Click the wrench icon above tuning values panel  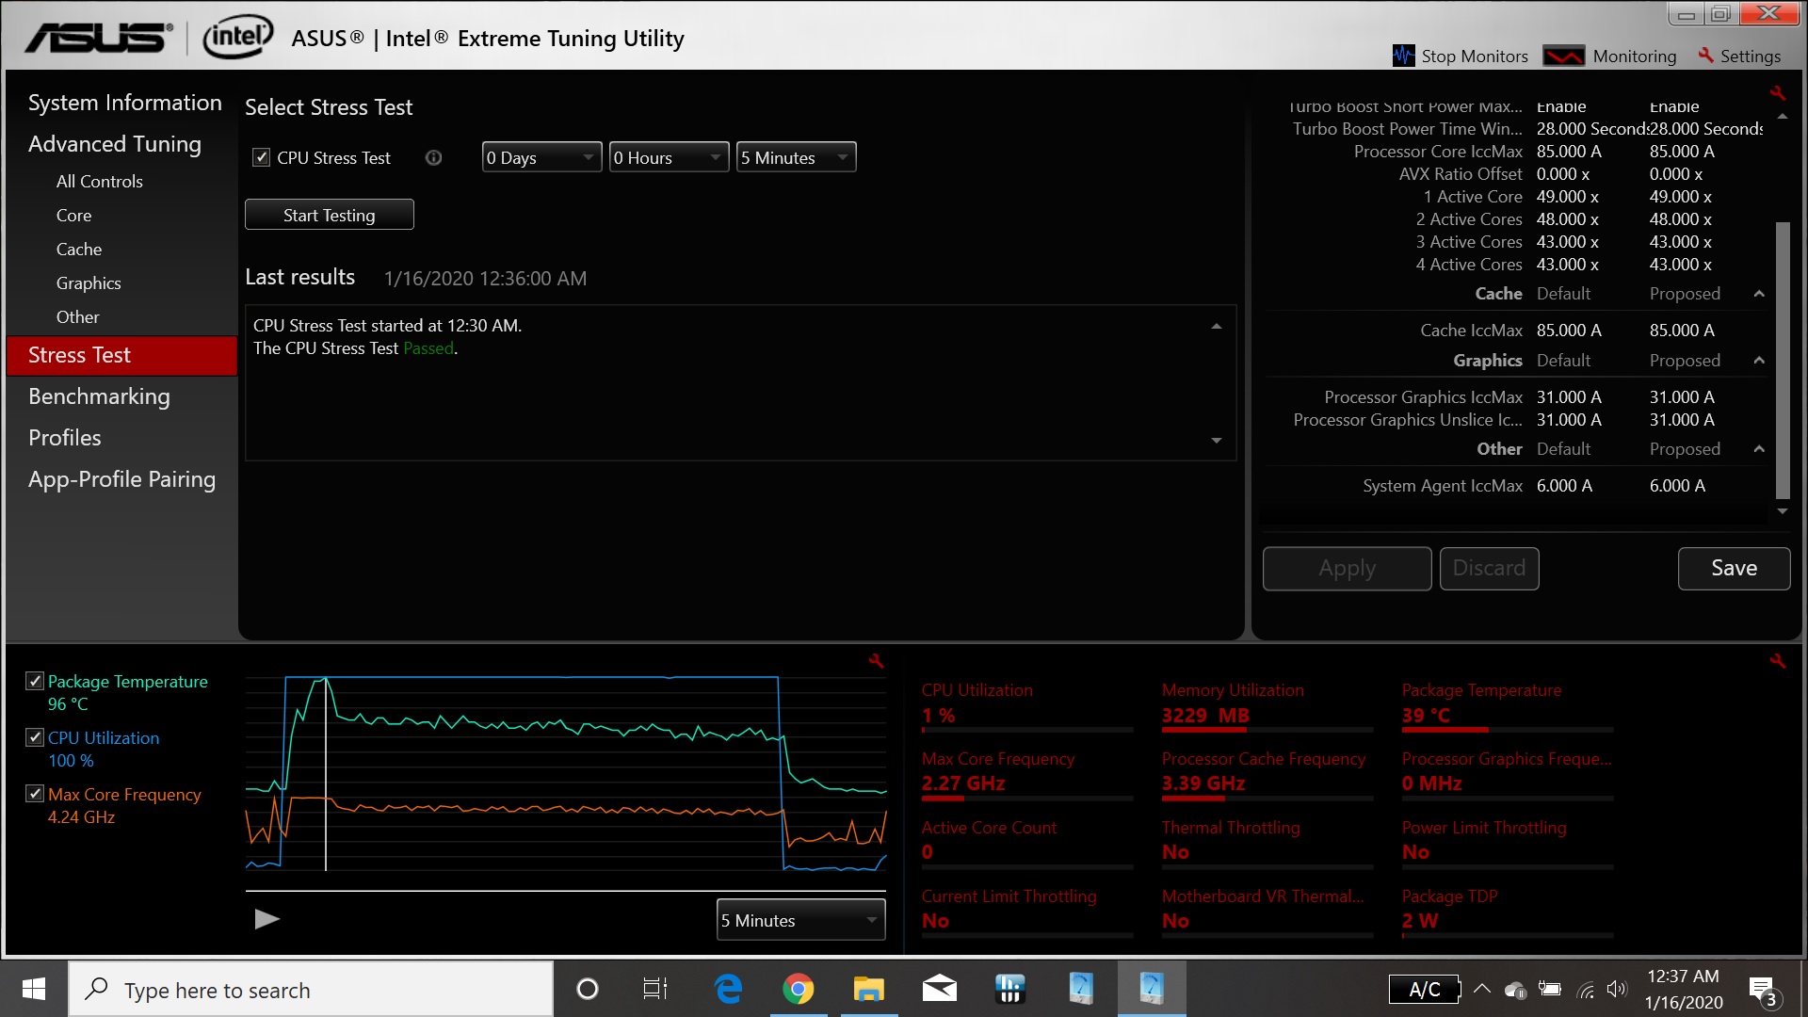pos(1777,93)
